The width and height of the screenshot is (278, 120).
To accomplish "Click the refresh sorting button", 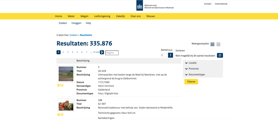I will click(220, 55).
